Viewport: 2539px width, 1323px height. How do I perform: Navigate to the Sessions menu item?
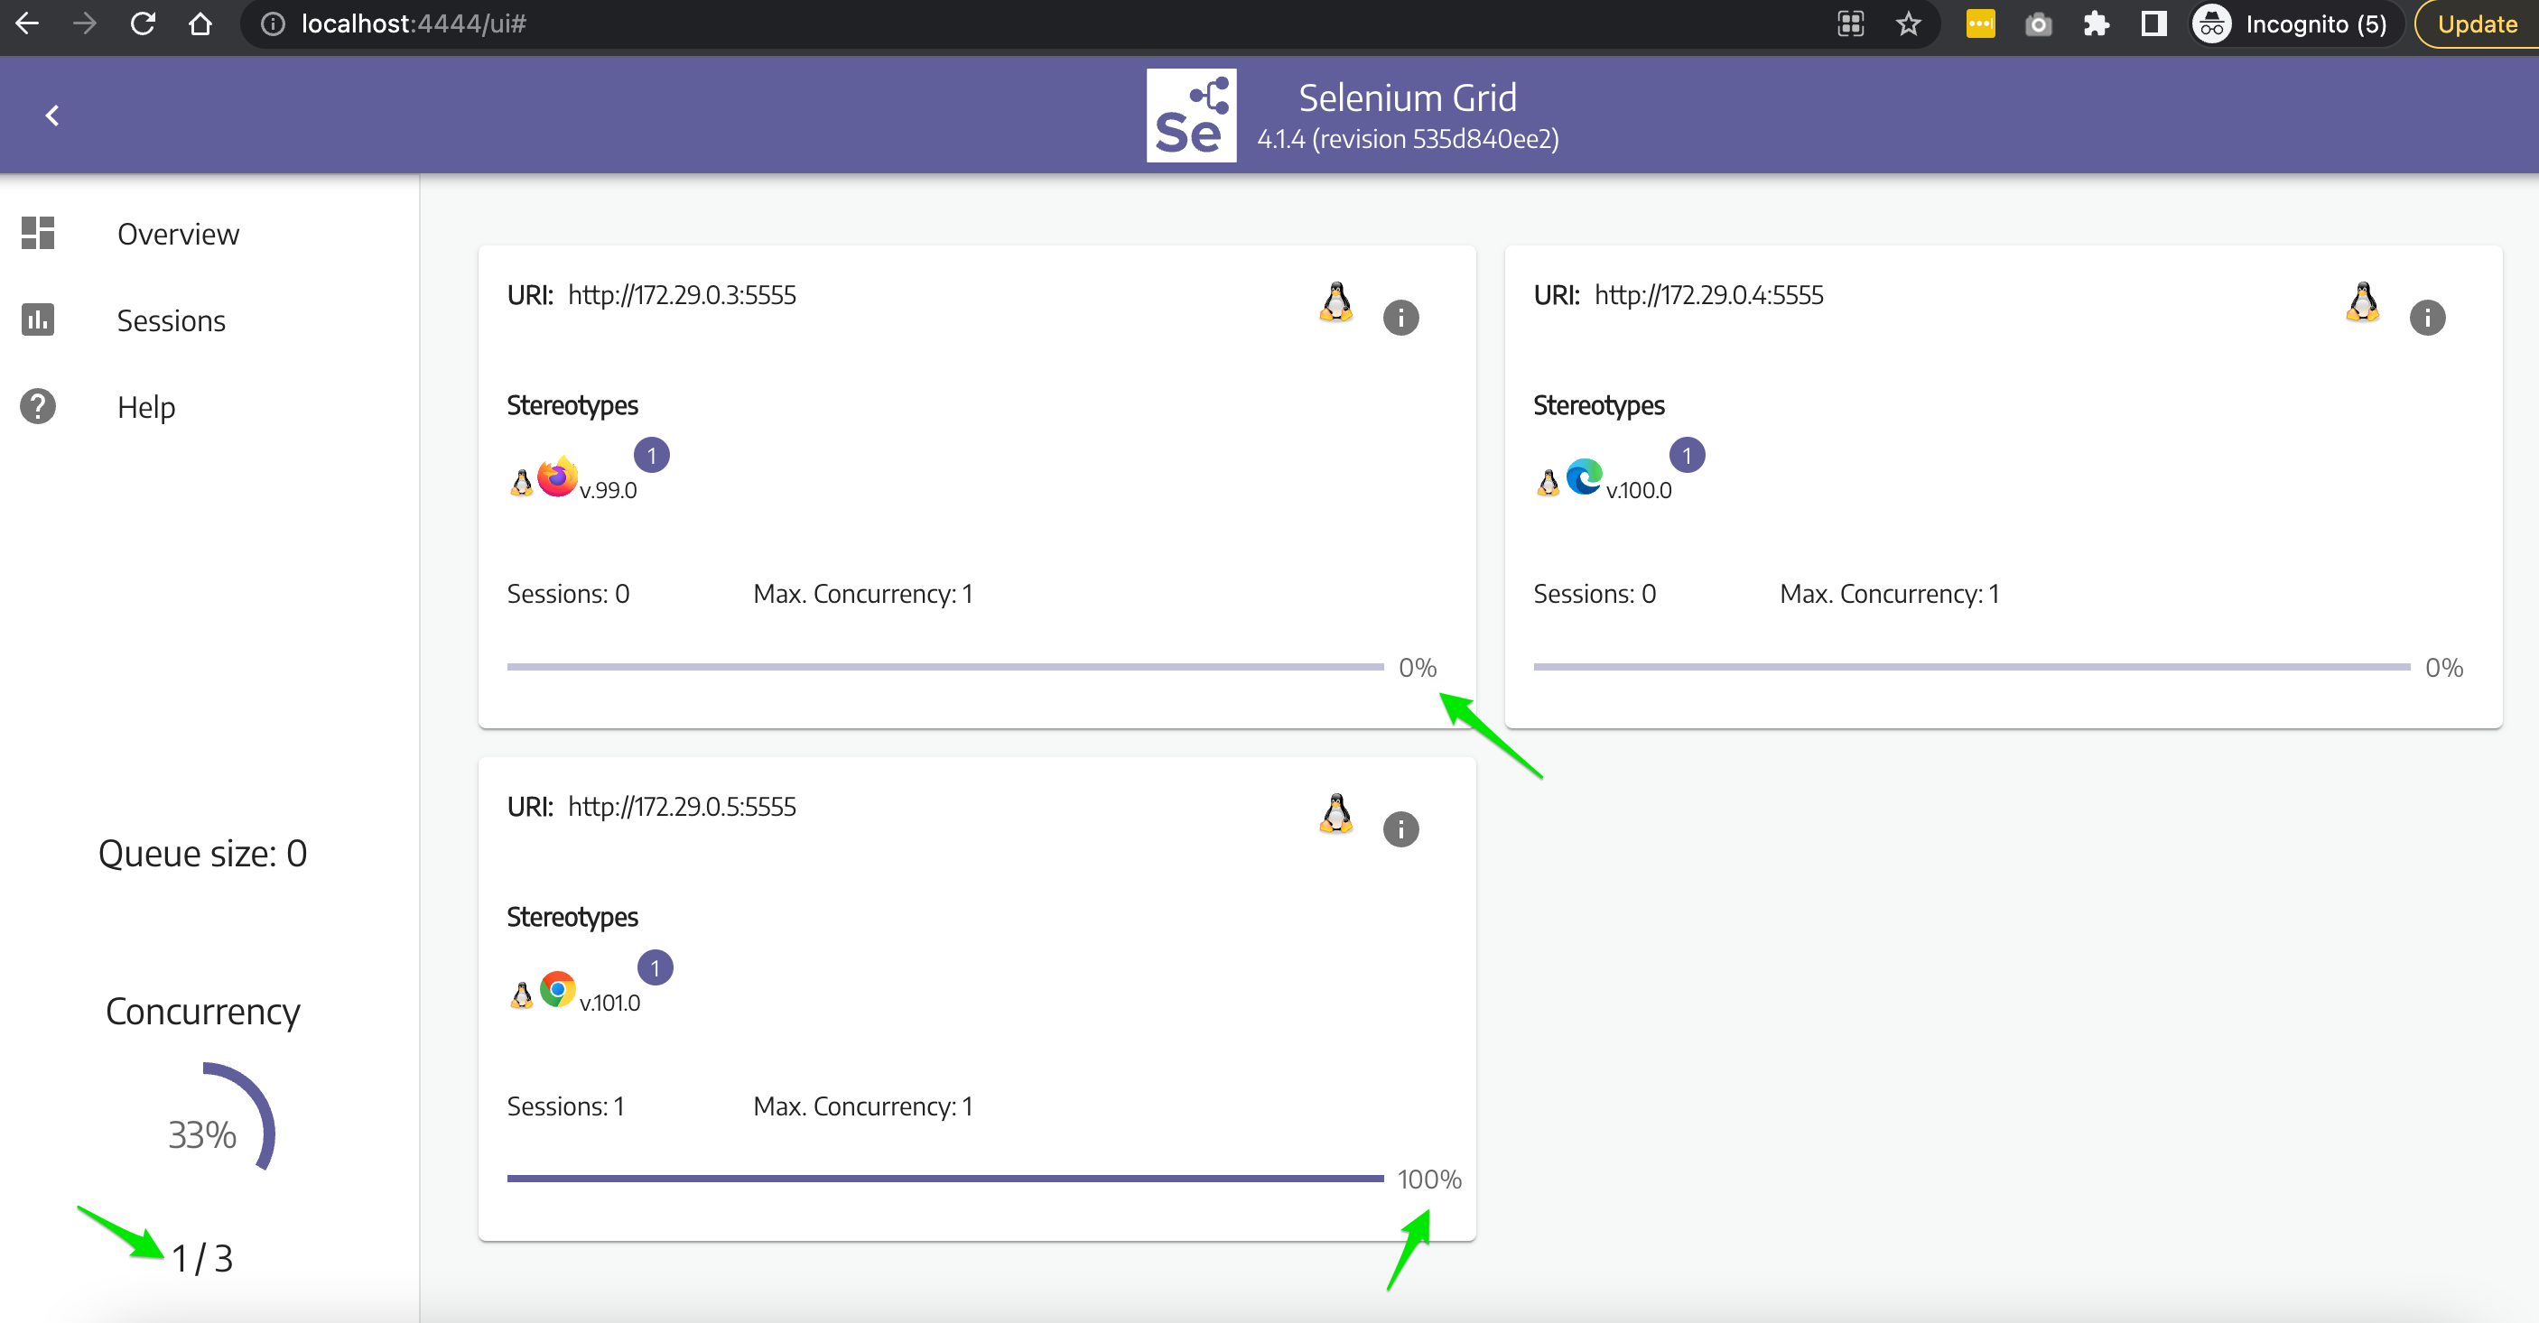coord(171,321)
